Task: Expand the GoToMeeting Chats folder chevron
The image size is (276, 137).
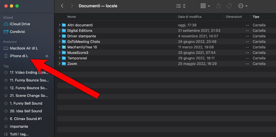Action: [x=60, y=42]
